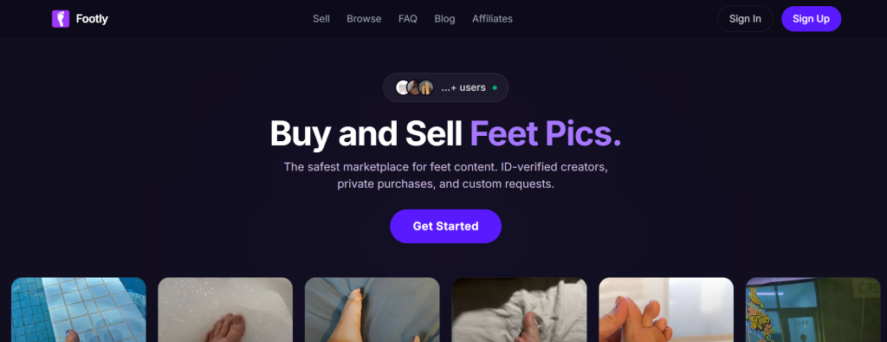Open the blue bedsheet foot thumbnail

coord(372,310)
